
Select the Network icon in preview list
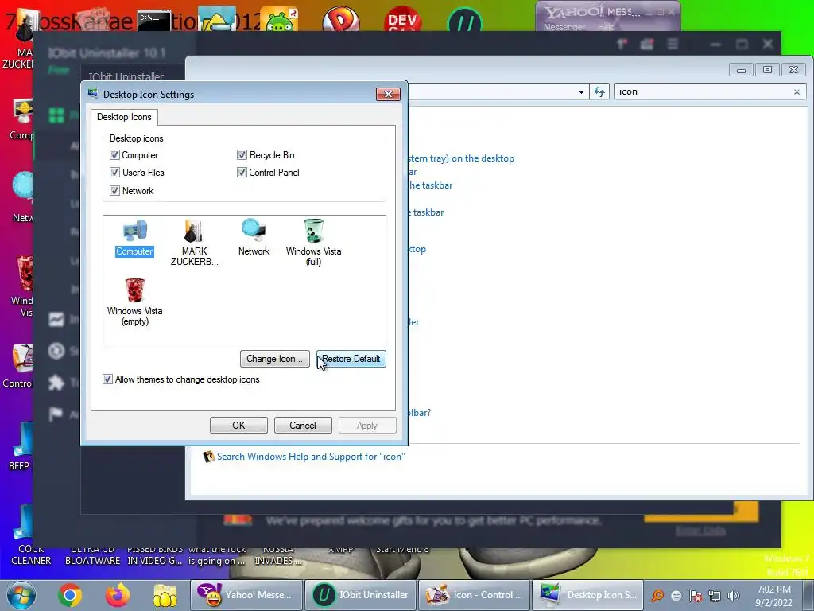[x=254, y=238]
